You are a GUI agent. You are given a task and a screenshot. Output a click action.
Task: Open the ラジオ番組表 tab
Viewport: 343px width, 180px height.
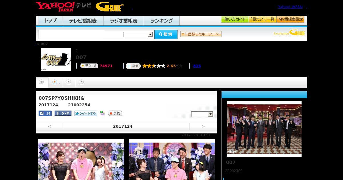click(x=123, y=21)
